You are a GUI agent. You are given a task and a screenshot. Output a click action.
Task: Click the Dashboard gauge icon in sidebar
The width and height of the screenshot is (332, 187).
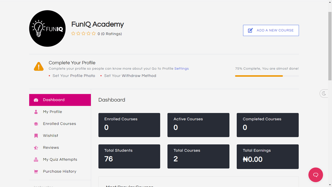36,100
